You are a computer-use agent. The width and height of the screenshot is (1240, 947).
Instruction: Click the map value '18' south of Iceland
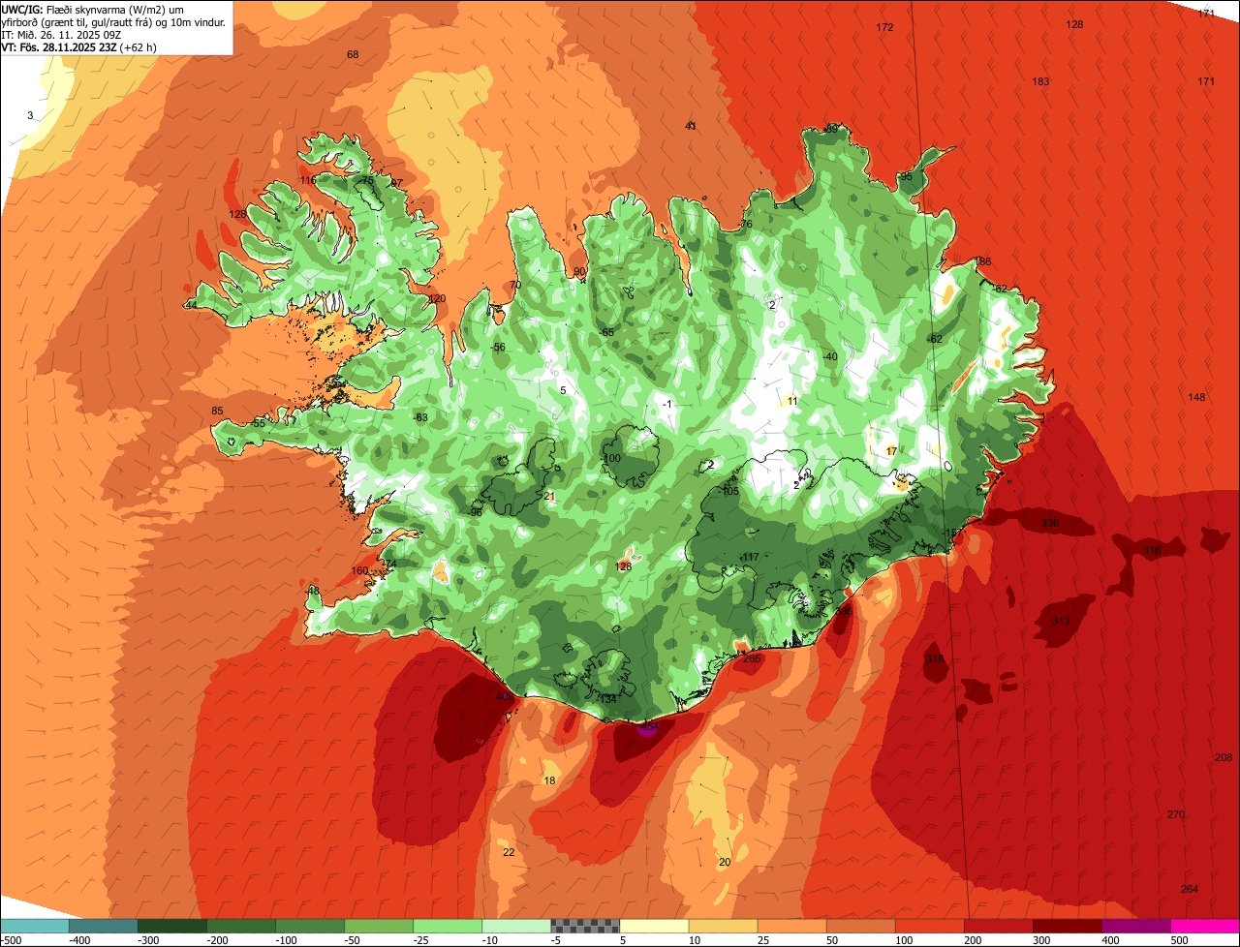tap(549, 780)
